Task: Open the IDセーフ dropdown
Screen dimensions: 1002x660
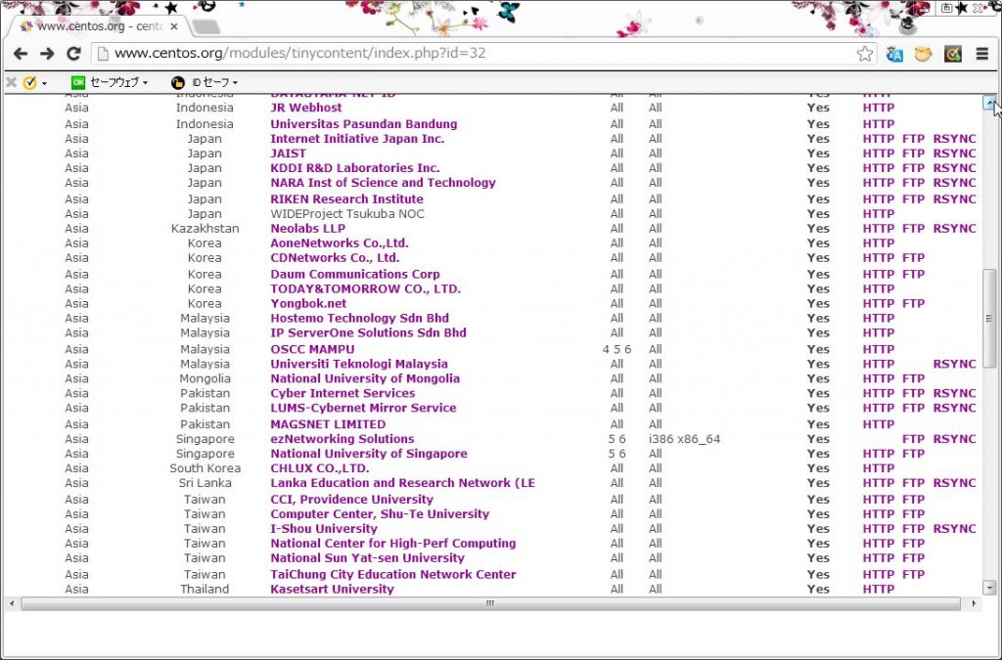Action: pos(205,82)
